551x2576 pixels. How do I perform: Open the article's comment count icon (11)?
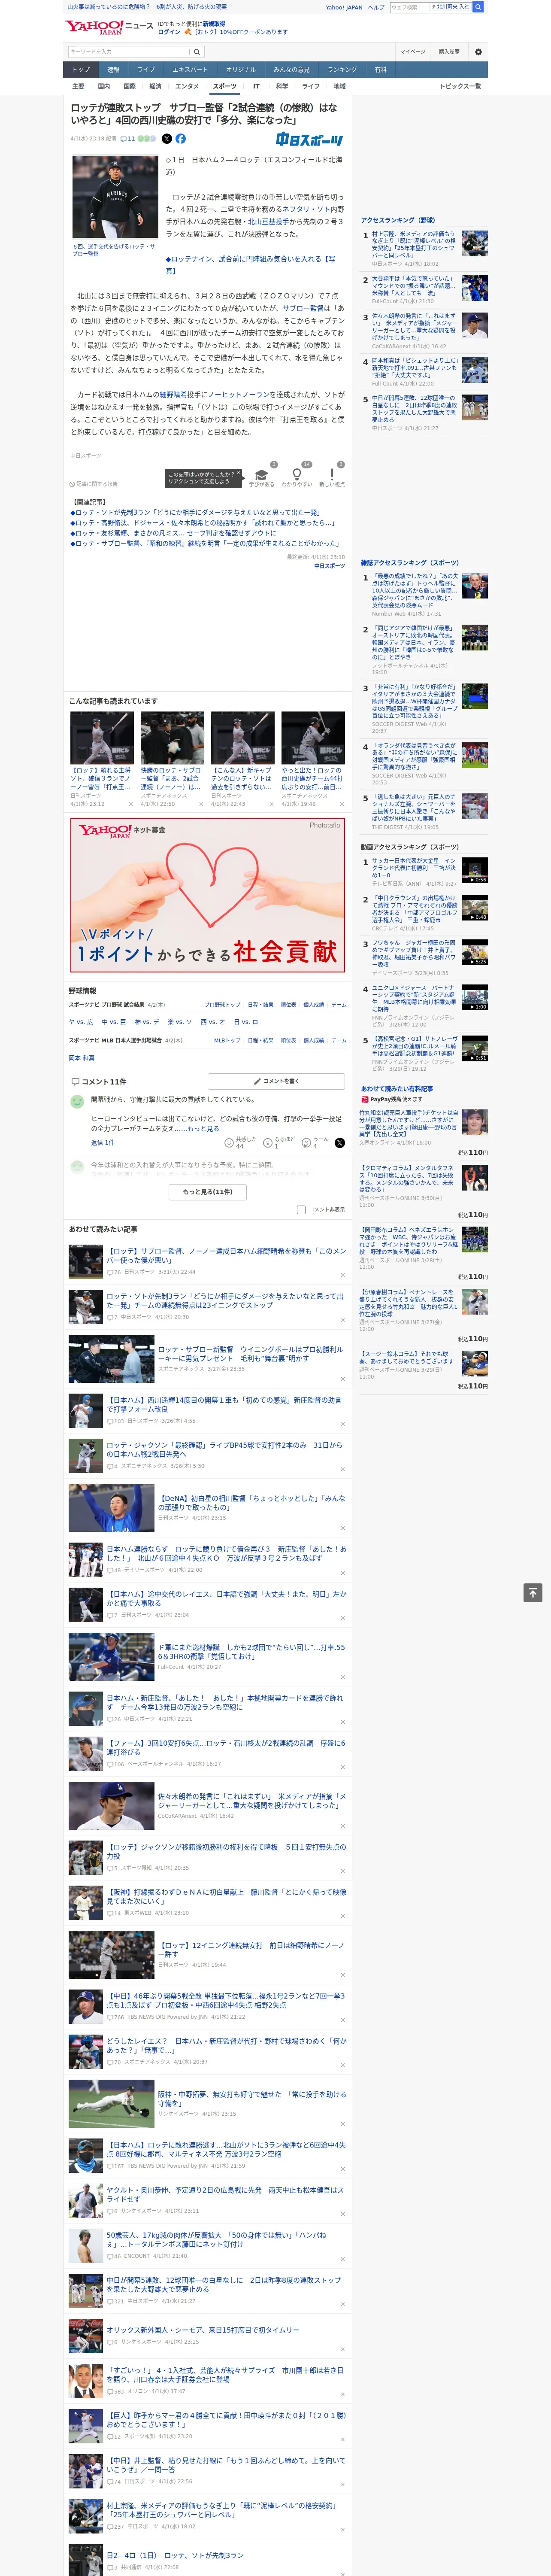[x=127, y=139]
